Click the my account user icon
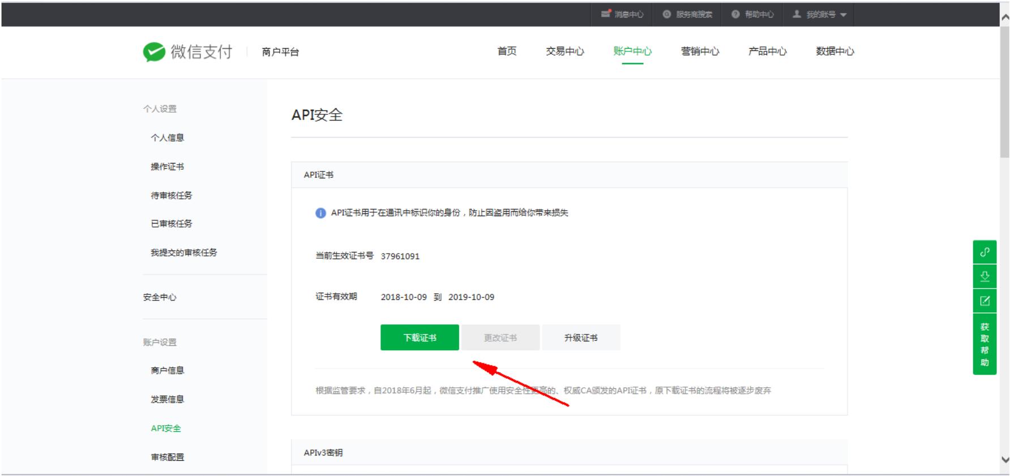The height and width of the screenshot is (476, 1010). (797, 14)
